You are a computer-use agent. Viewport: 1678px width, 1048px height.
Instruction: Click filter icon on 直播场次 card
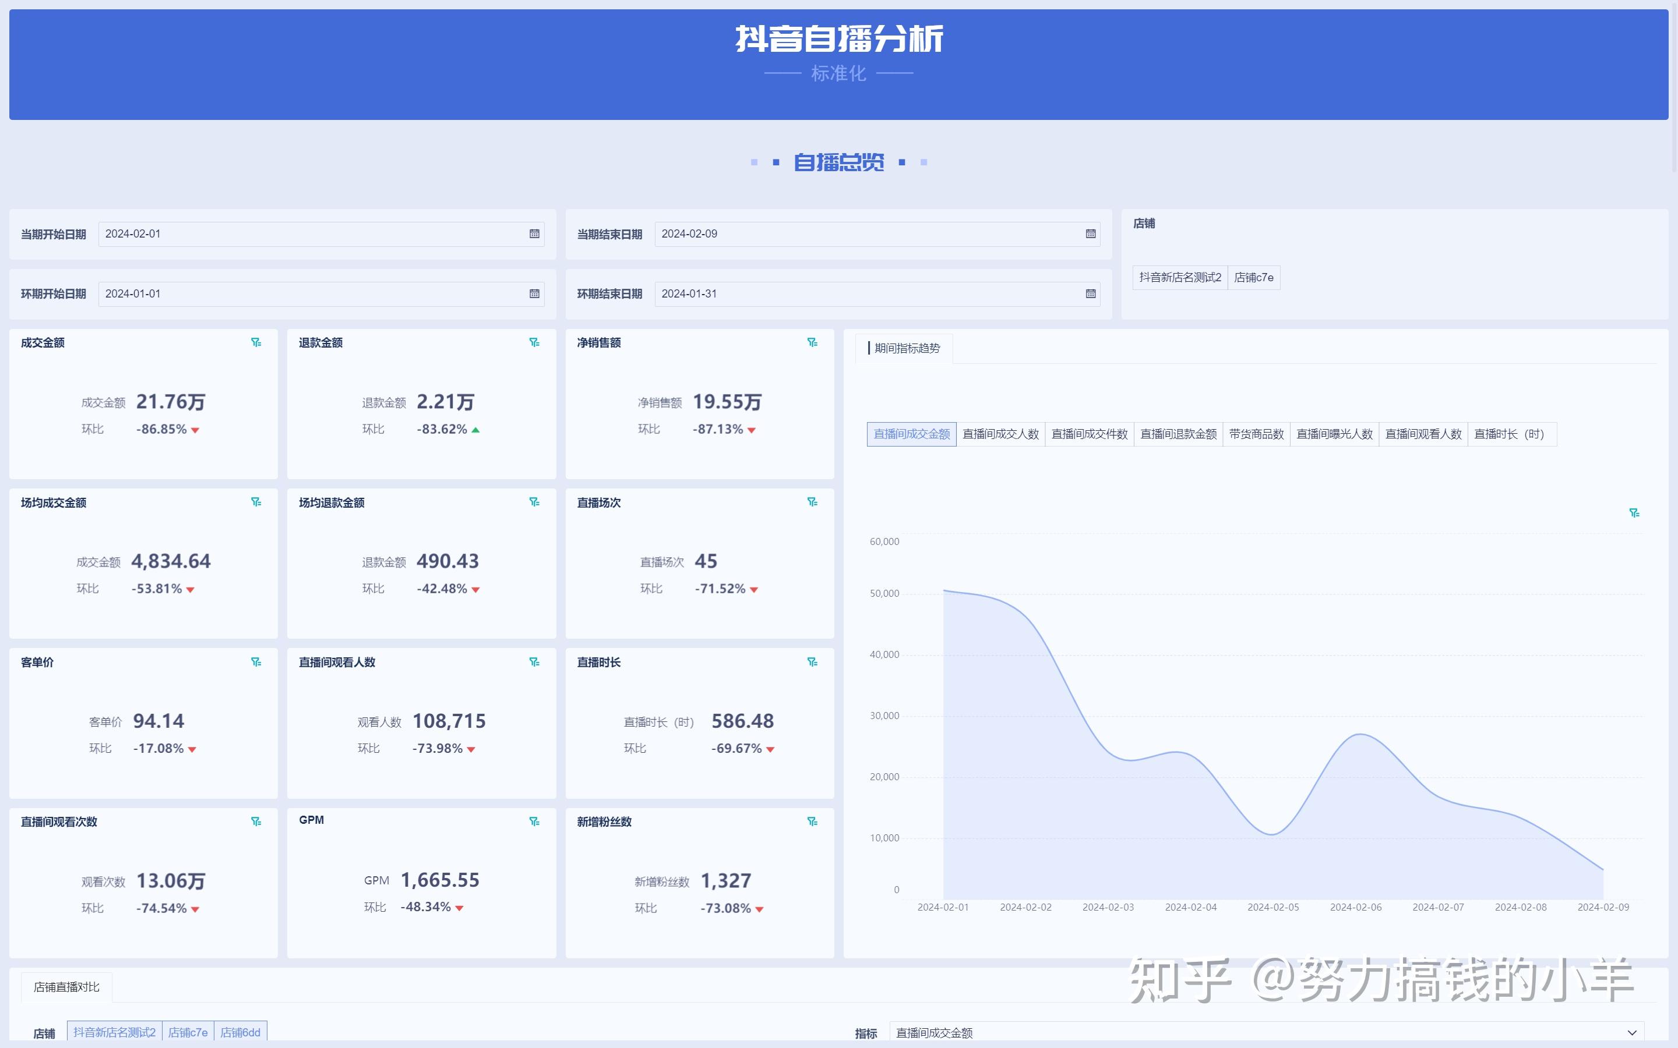click(812, 502)
